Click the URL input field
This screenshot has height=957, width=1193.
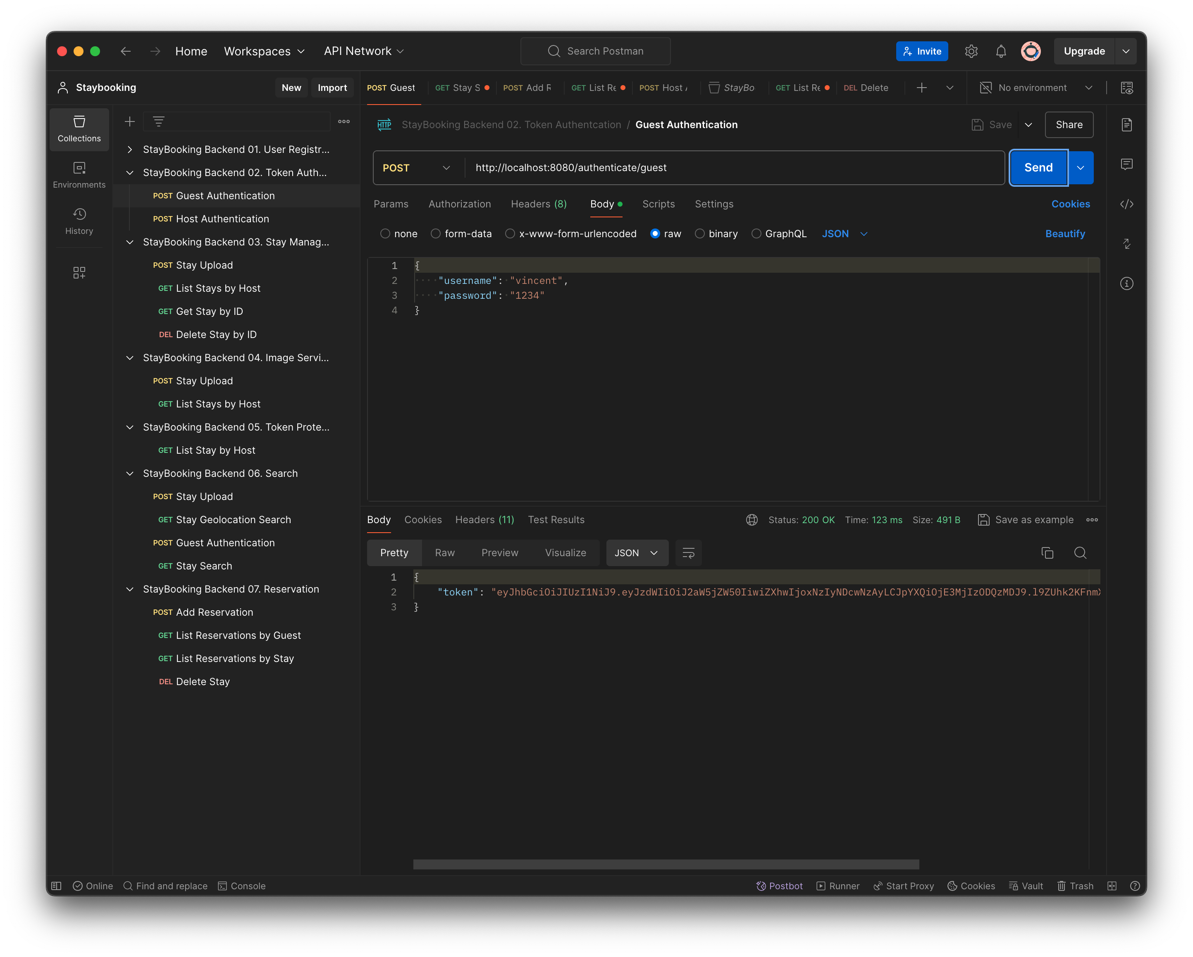[x=733, y=167]
